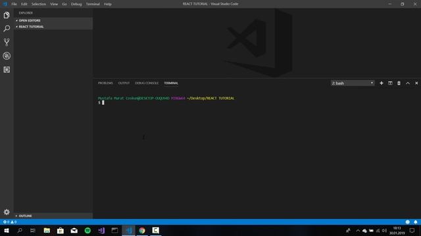Open the File menu
421x236 pixels.
click(x=14, y=4)
